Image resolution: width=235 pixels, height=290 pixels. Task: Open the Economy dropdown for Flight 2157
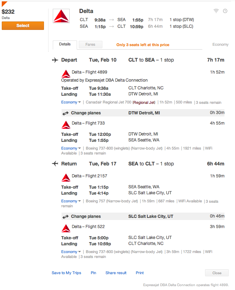pyautogui.click(x=71, y=201)
